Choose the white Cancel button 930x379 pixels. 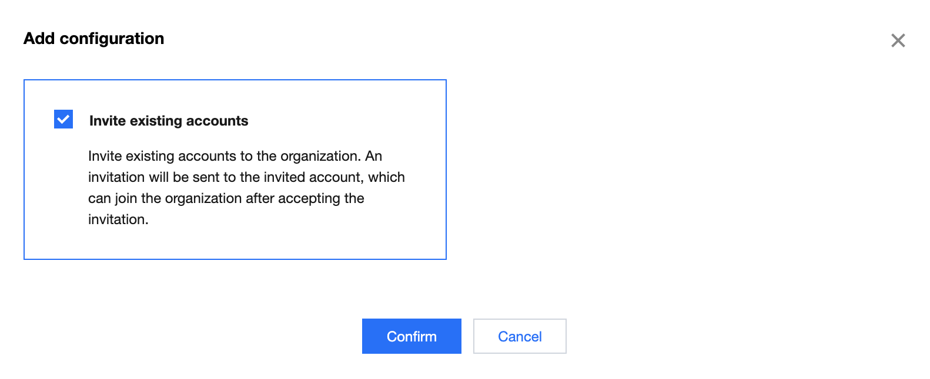tap(520, 336)
